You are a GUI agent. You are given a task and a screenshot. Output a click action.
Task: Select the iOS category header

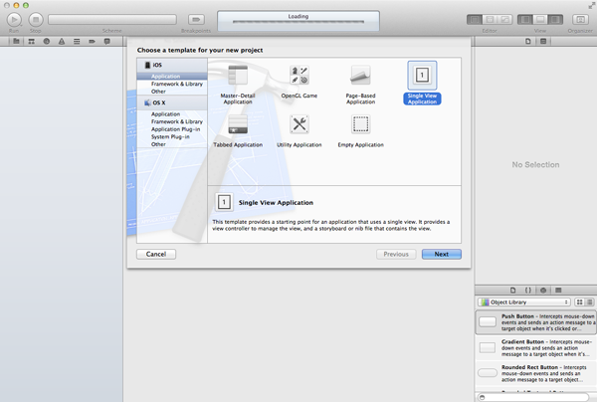pyautogui.click(x=172, y=65)
